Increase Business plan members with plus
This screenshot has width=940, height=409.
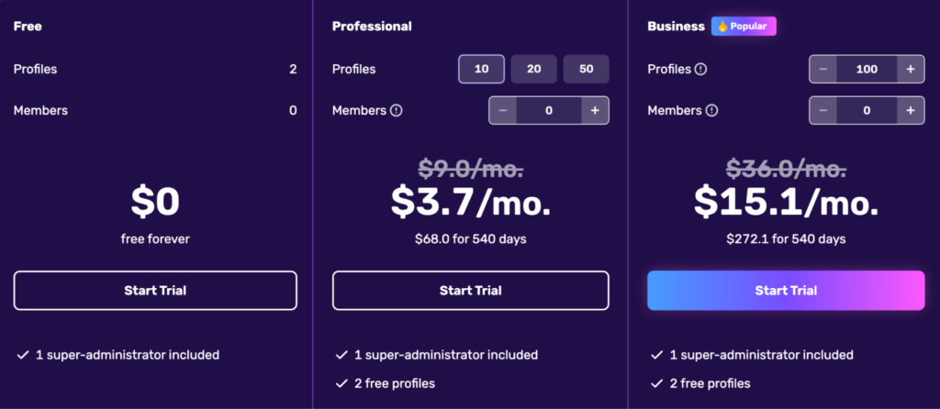click(910, 111)
